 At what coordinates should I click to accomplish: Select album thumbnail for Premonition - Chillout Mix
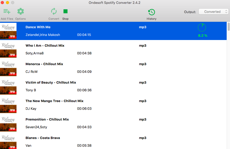8,123
